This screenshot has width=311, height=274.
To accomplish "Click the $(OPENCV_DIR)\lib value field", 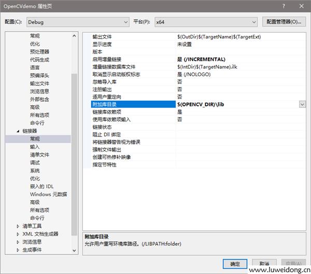I will tap(236, 104).
